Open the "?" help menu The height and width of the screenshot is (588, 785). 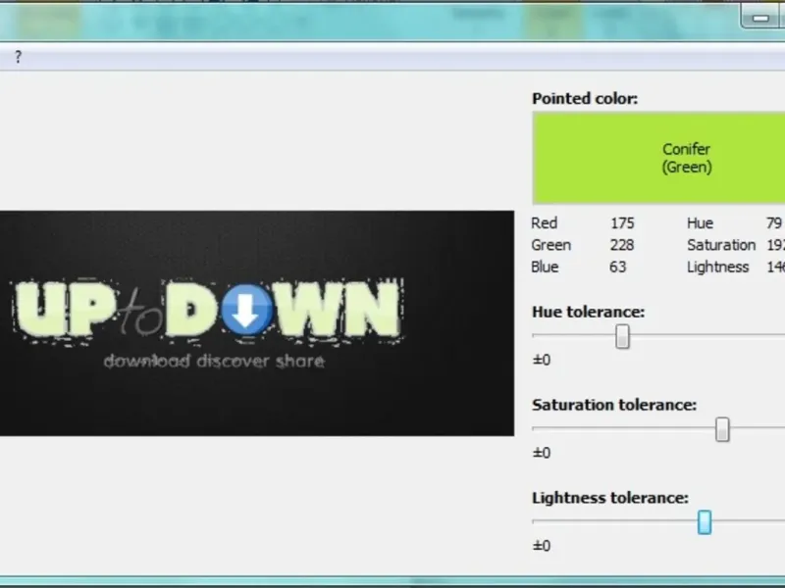coord(18,57)
